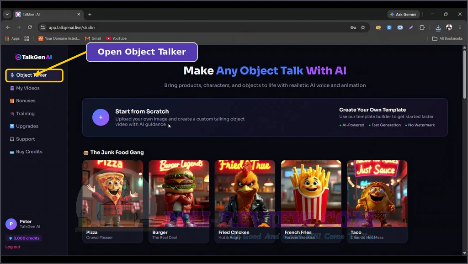Open the browser Downloads icon

438,28
